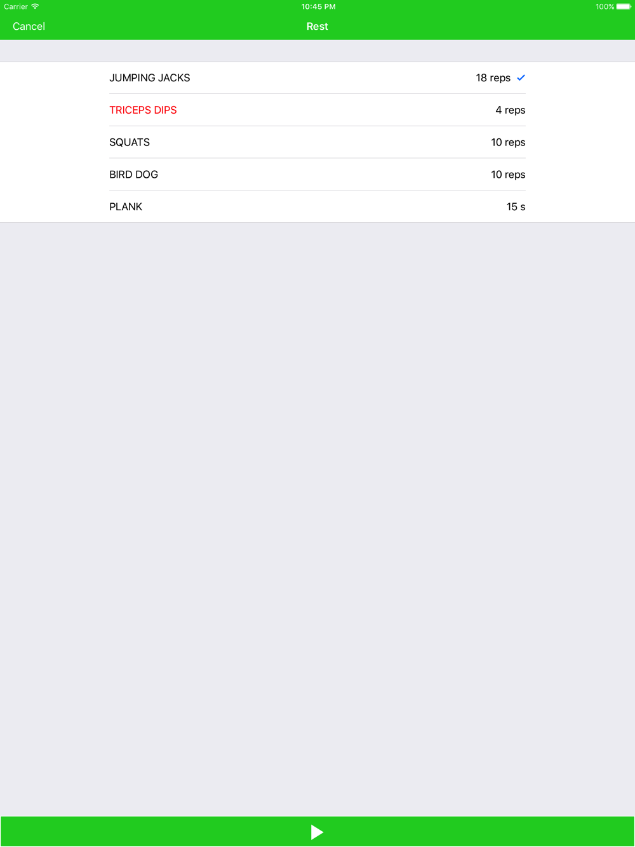Click the 18 reps value
The width and height of the screenshot is (635, 847).
click(493, 78)
